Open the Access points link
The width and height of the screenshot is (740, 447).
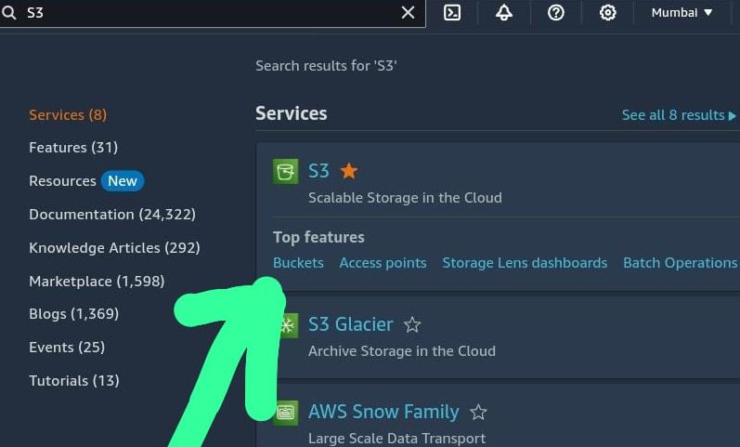[x=383, y=263]
